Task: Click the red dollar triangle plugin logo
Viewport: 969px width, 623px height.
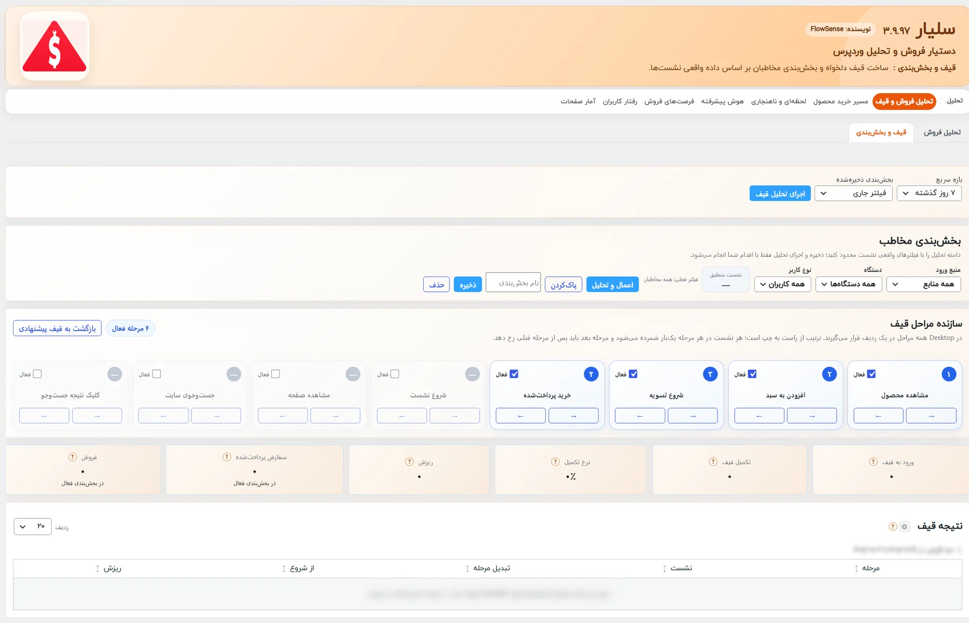Action: [x=54, y=46]
